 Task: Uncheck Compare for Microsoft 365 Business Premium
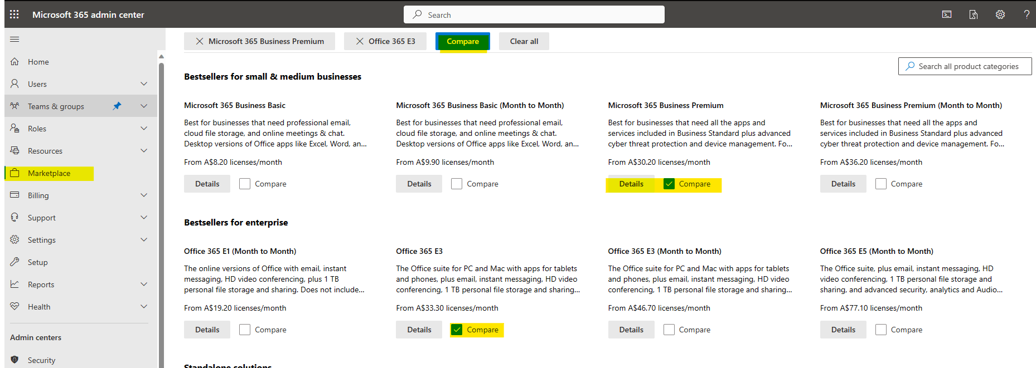pyautogui.click(x=669, y=184)
